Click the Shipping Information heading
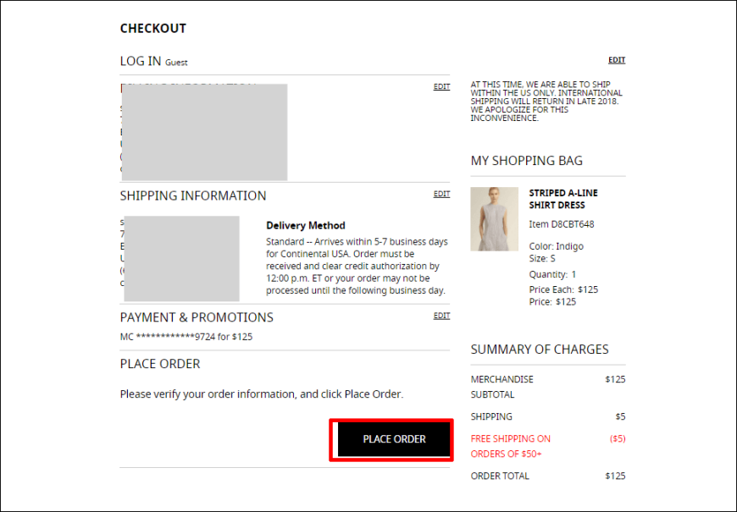Image resolution: width=737 pixels, height=512 pixels. (192, 195)
